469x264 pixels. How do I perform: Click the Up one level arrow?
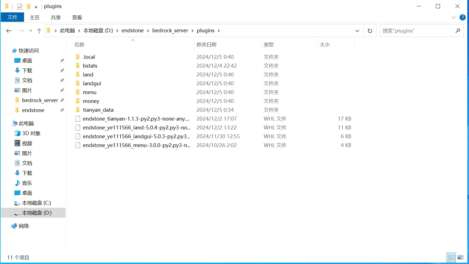pos(39,31)
